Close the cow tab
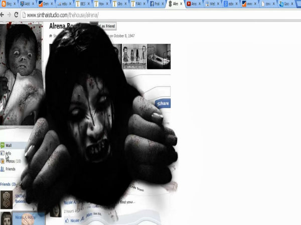The width and height of the screenshot is (301, 225). coord(274,3)
